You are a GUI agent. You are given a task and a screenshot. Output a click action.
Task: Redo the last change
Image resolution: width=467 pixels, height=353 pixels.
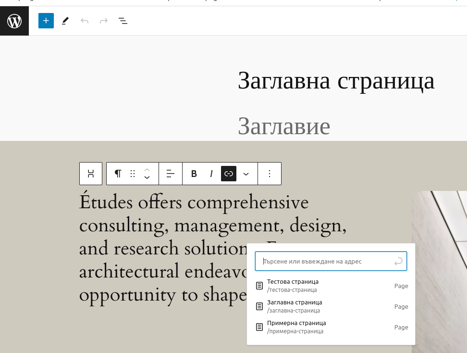(x=104, y=21)
